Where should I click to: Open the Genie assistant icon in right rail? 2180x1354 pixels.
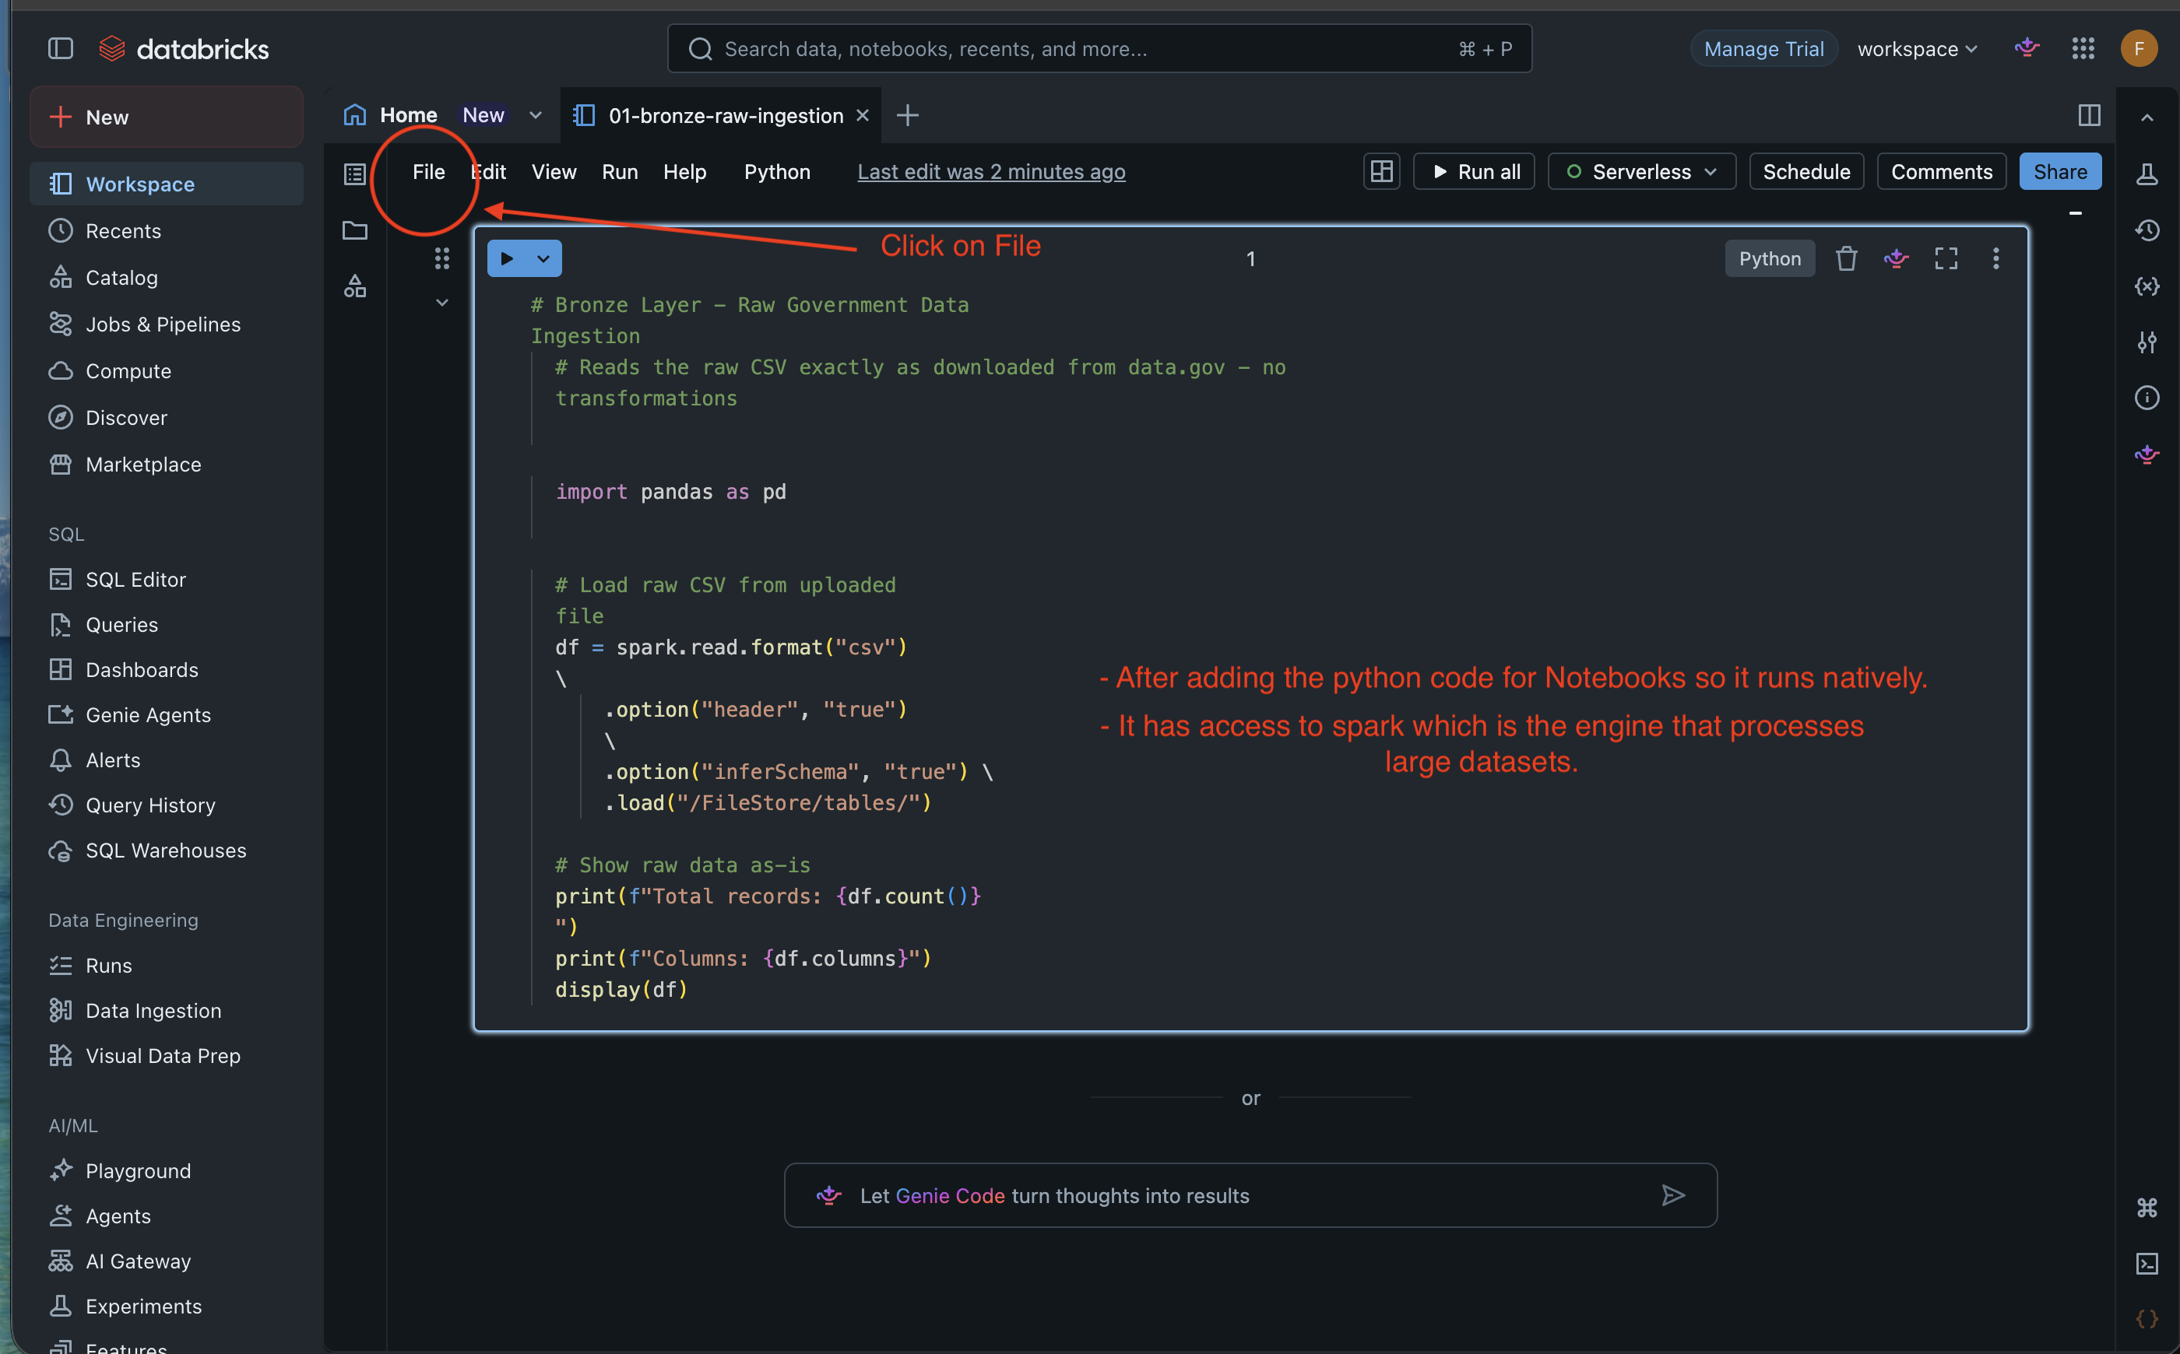click(x=2147, y=454)
